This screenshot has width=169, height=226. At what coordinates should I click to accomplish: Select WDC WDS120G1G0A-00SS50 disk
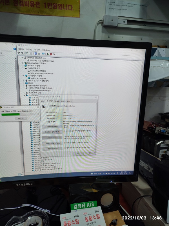[42, 73]
